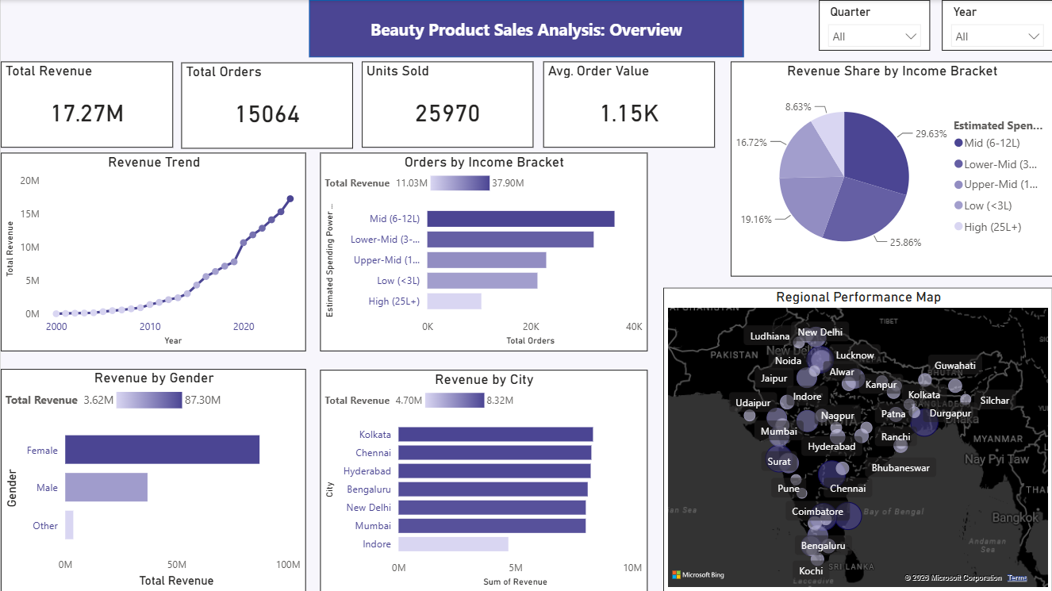Click the Units Sold 25970 card
Screen dimensions: 1052x591
[447, 105]
